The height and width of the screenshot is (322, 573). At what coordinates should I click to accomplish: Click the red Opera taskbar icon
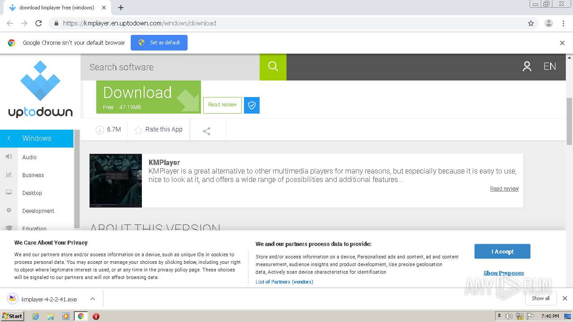(96, 316)
